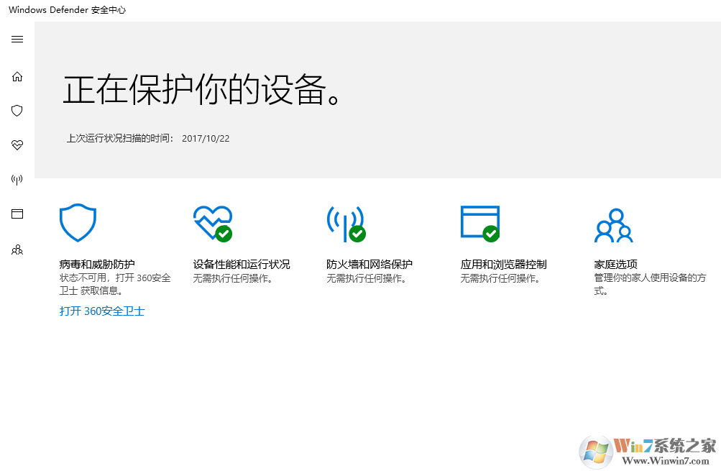Image resolution: width=721 pixels, height=471 pixels.
Task: Follow the 打开 360安全卫士 link
Action: [x=102, y=311]
